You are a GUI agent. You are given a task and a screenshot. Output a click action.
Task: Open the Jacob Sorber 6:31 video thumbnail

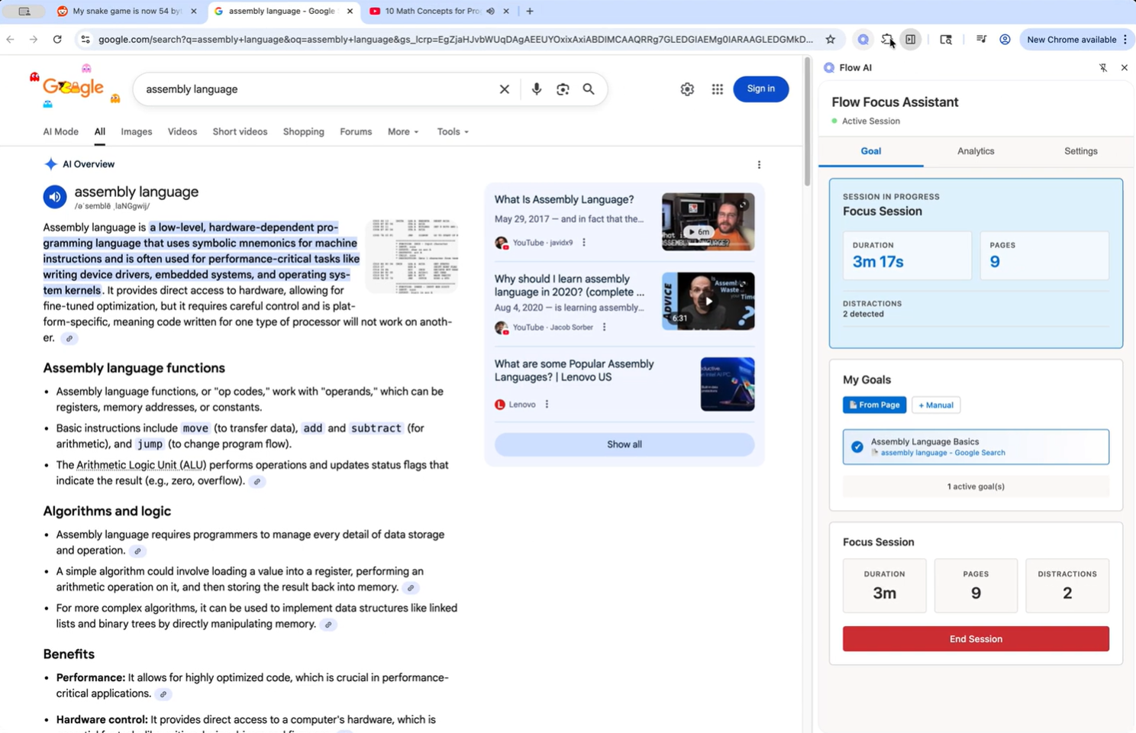click(x=708, y=301)
